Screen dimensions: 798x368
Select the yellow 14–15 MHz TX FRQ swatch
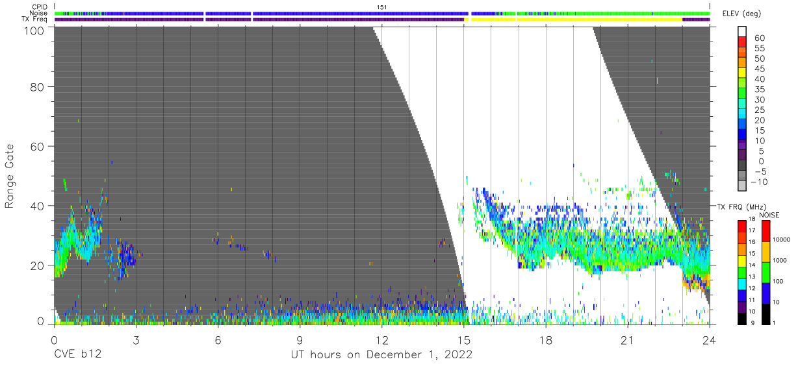pyautogui.click(x=741, y=260)
